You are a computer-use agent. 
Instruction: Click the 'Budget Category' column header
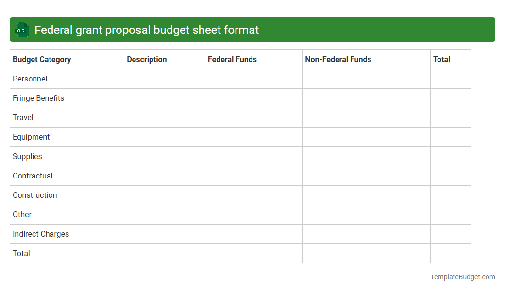tap(41, 59)
